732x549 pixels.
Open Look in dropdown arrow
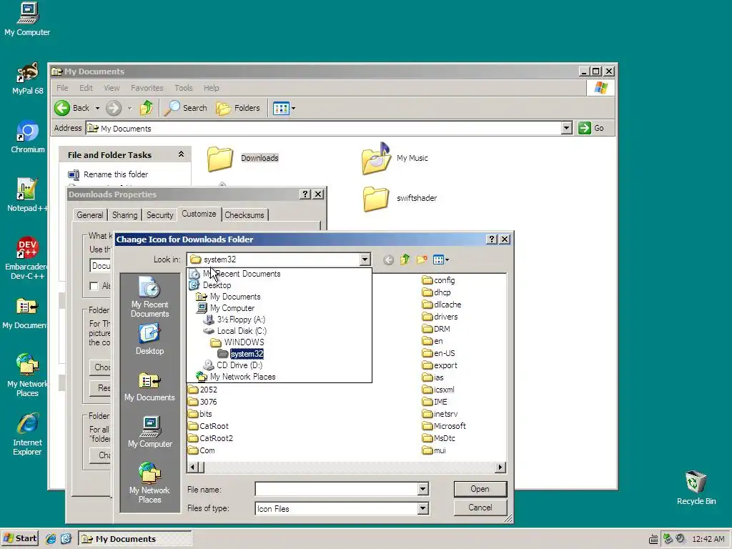tap(365, 259)
